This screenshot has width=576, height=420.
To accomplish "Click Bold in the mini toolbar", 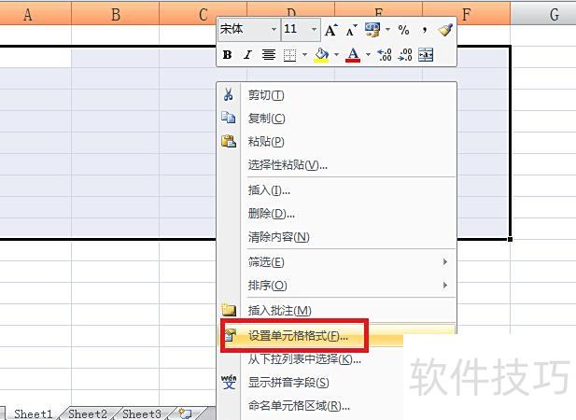I will pos(228,55).
